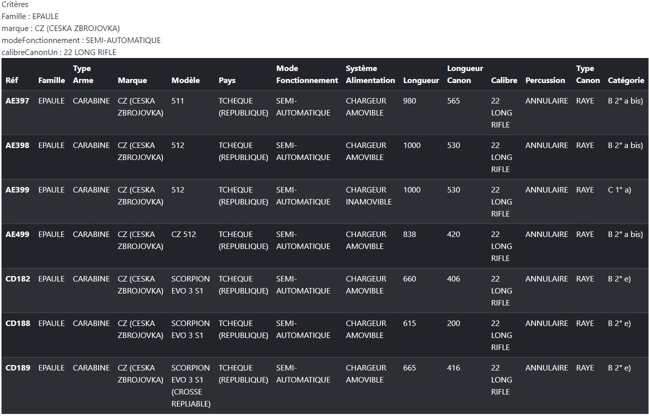Select reference AE398
Viewport: 649px width, 416px height.
pyautogui.click(x=17, y=145)
